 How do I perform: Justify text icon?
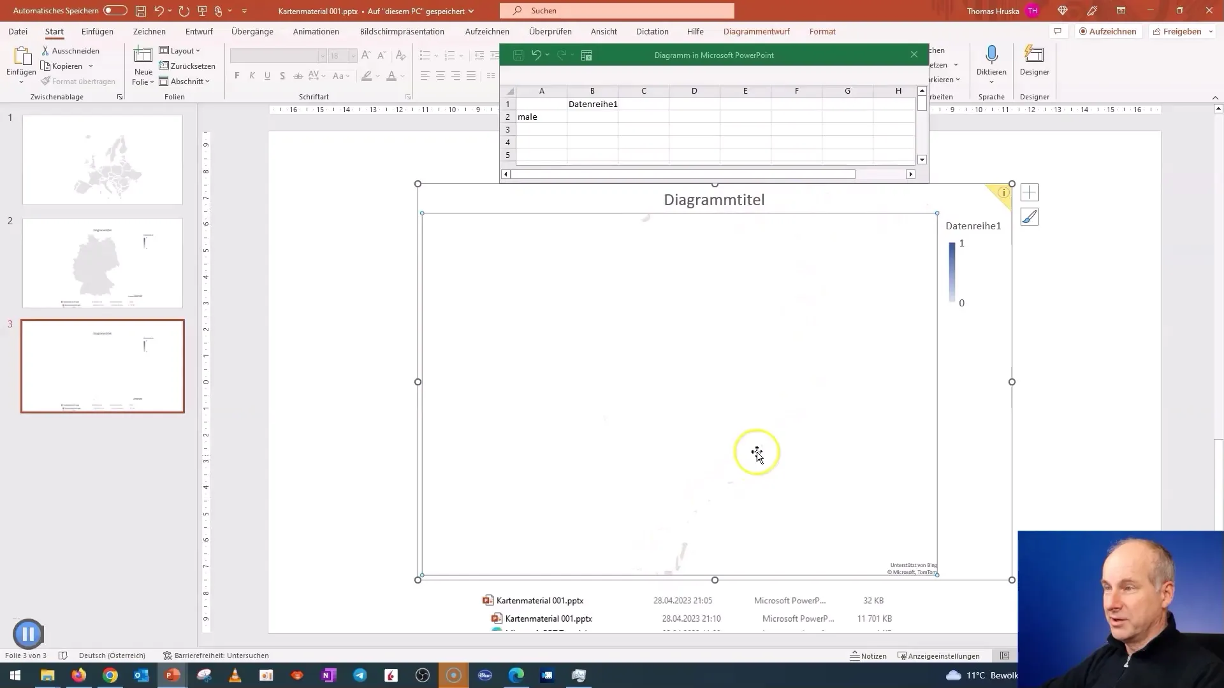(x=470, y=76)
